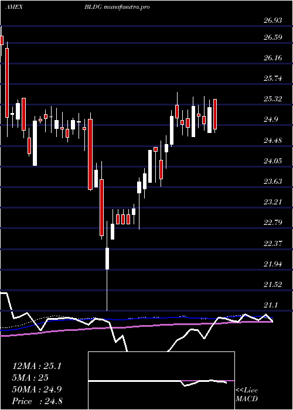The width and height of the screenshot is (293, 410).
Task: Click the 21.94 price axis label
Action: pos(272,264)
